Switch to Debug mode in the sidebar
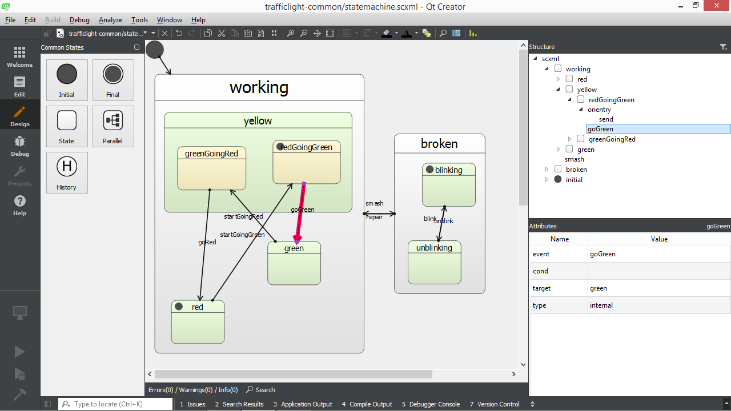Viewport: 731px width, 411px height. click(x=20, y=146)
